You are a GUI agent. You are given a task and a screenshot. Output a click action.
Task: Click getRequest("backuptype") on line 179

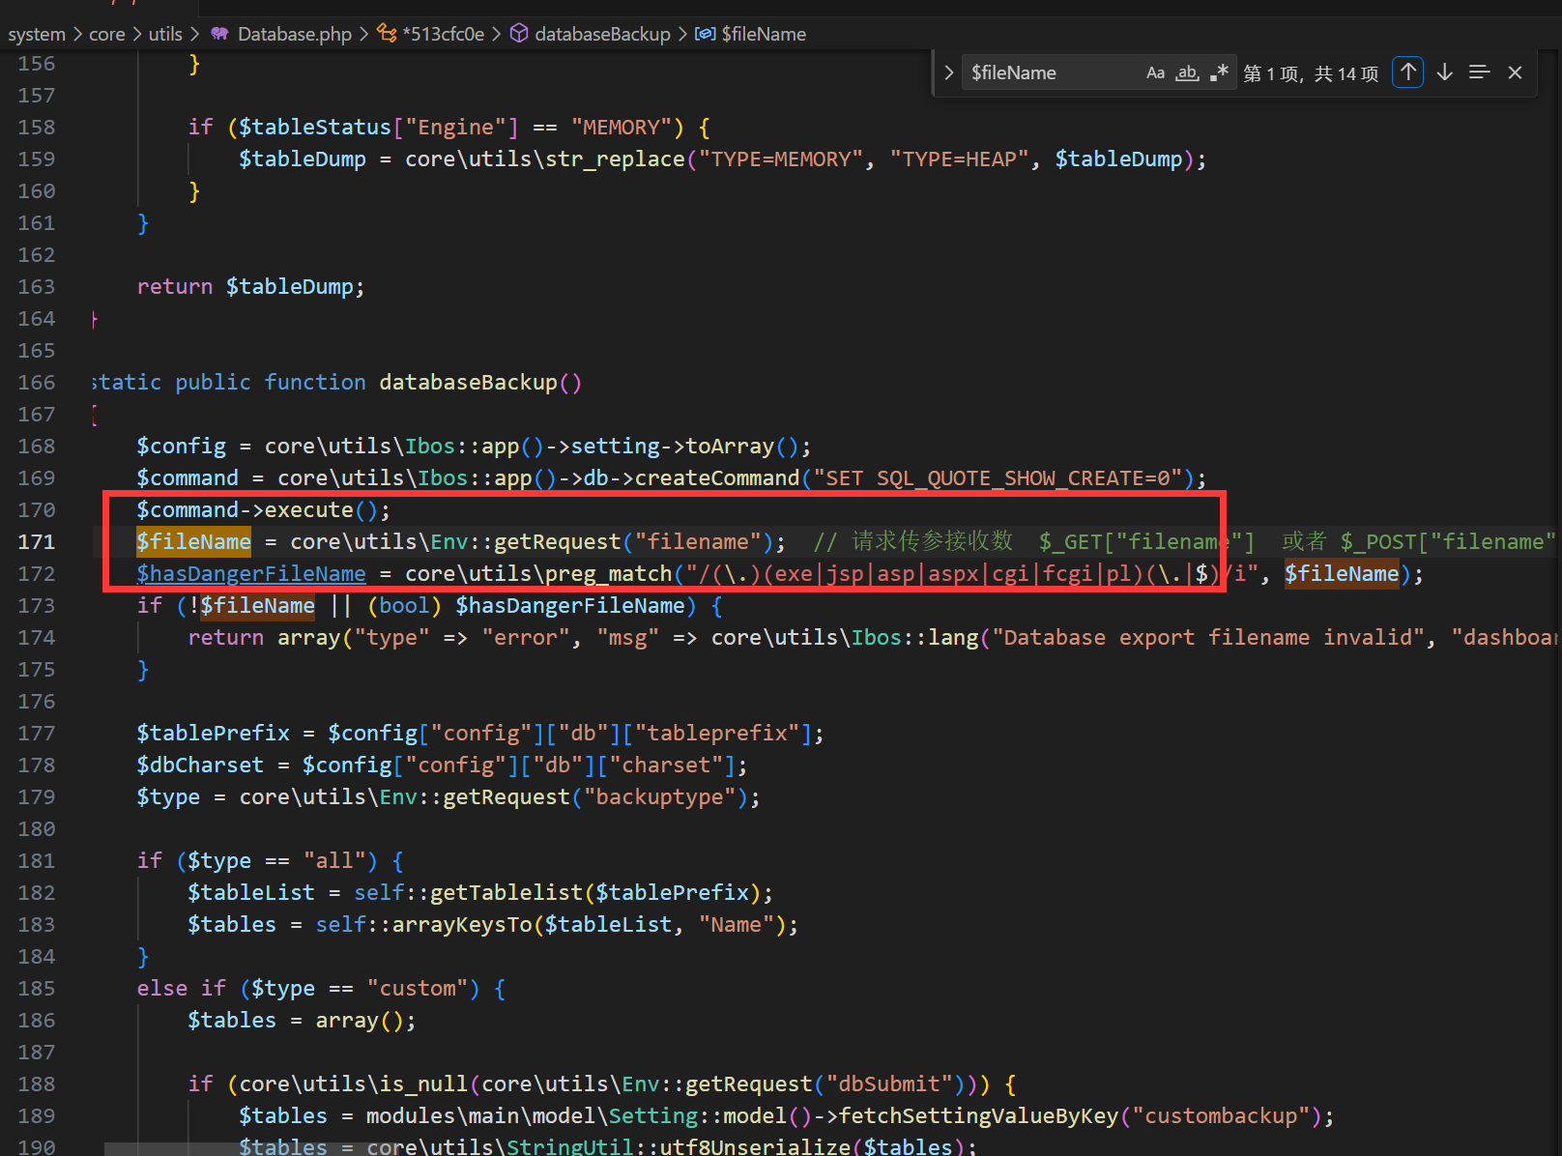(x=595, y=797)
